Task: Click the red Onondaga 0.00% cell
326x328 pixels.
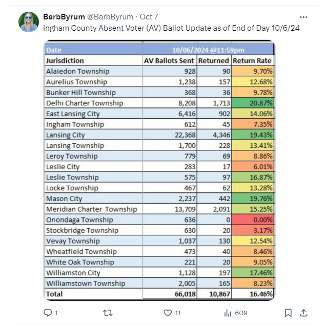Action: 253,220
